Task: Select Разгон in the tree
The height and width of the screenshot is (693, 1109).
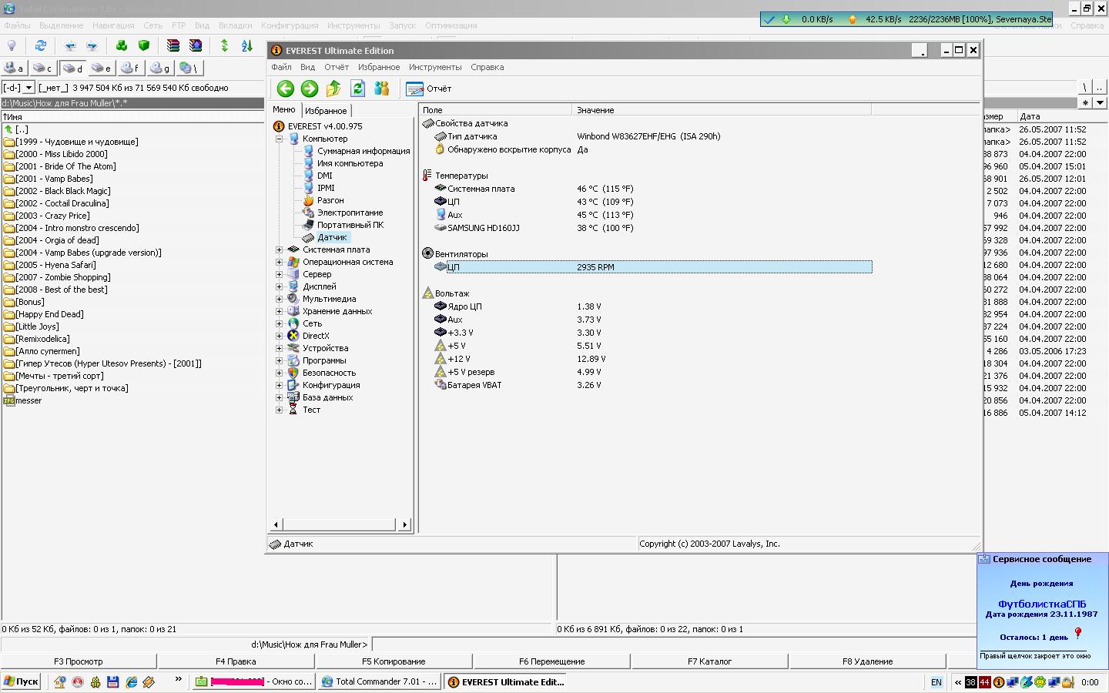Action: (330, 200)
